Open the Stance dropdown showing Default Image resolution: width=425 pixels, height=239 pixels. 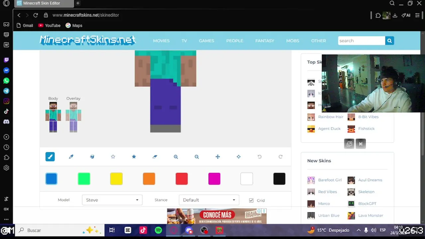pos(209,200)
